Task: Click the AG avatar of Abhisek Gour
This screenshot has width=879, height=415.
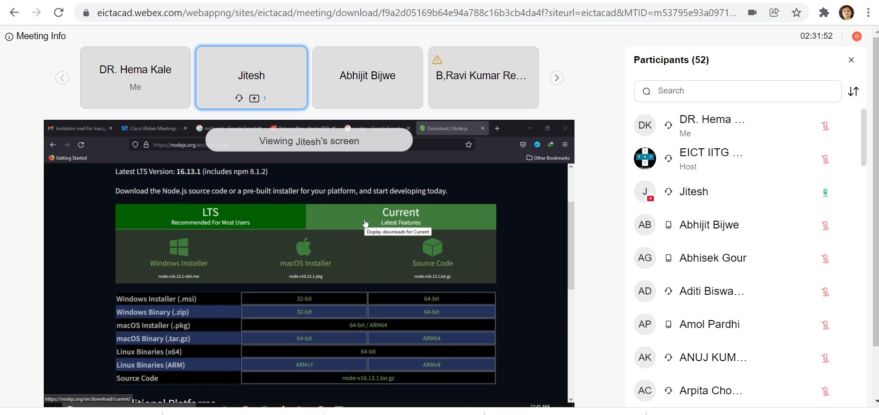Action: (x=645, y=258)
